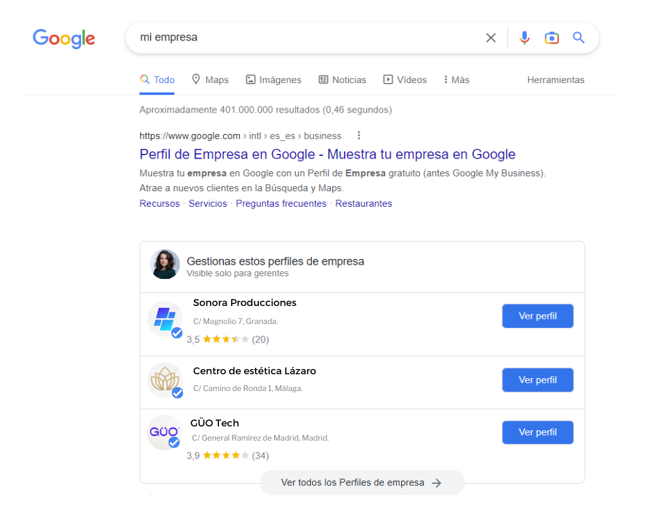Screen dimensions: 651x525
Task: Click the blue search magnifier icon
Action: pyautogui.click(x=578, y=38)
